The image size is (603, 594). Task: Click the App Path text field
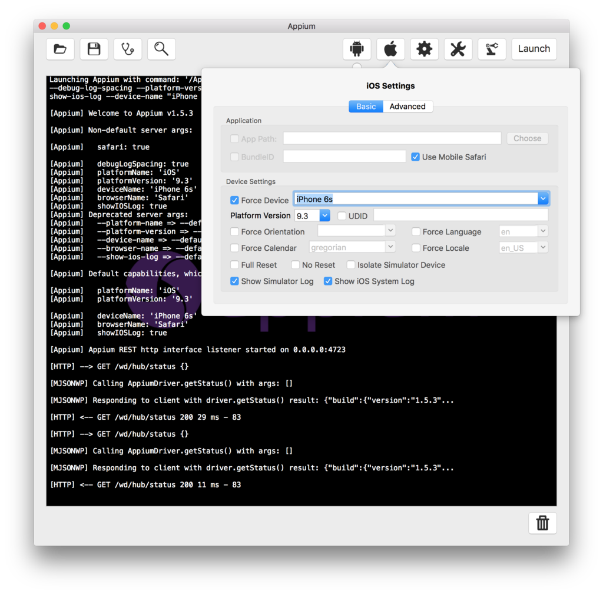click(x=392, y=138)
